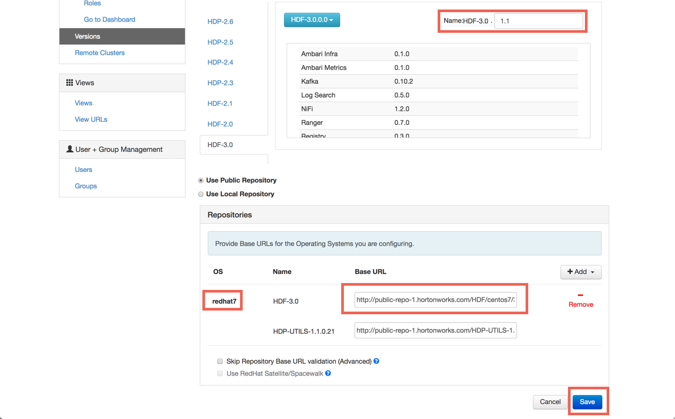Click help icon next to RedHat Satellite/Spacewalk
675x419 pixels.
pyautogui.click(x=328, y=373)
